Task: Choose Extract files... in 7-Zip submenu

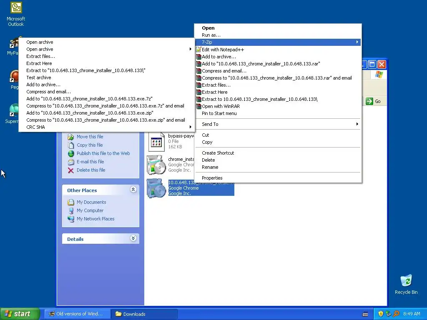Action: (x=107, y=56)
